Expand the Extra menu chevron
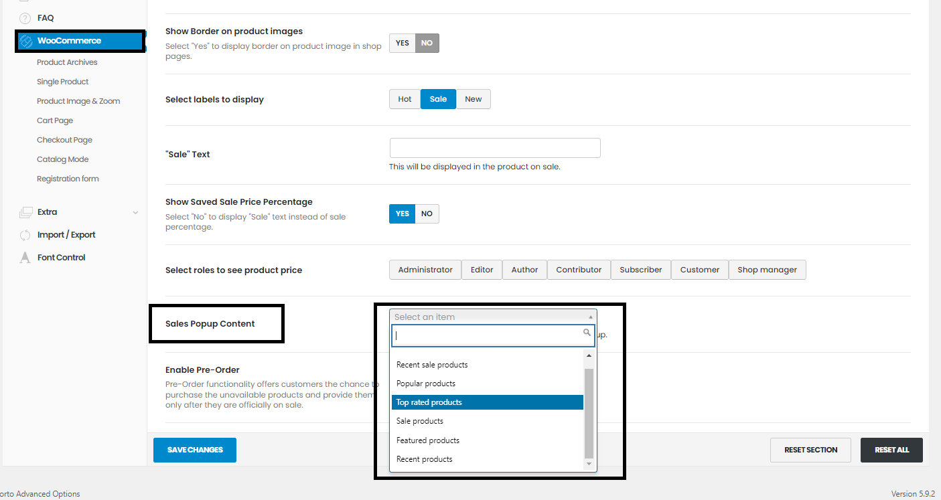The image size is (941, 500). click(135, 213)
